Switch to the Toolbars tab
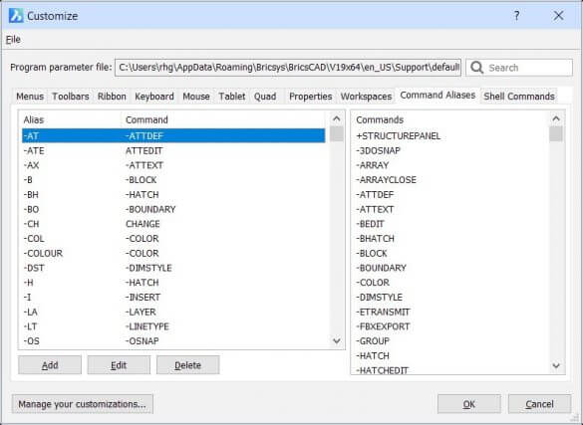This screenshot has width=583, height=425. 71,97
